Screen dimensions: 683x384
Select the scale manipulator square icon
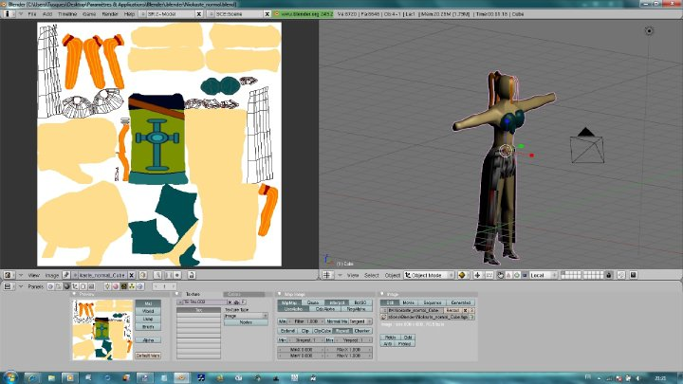pos(524,275)
